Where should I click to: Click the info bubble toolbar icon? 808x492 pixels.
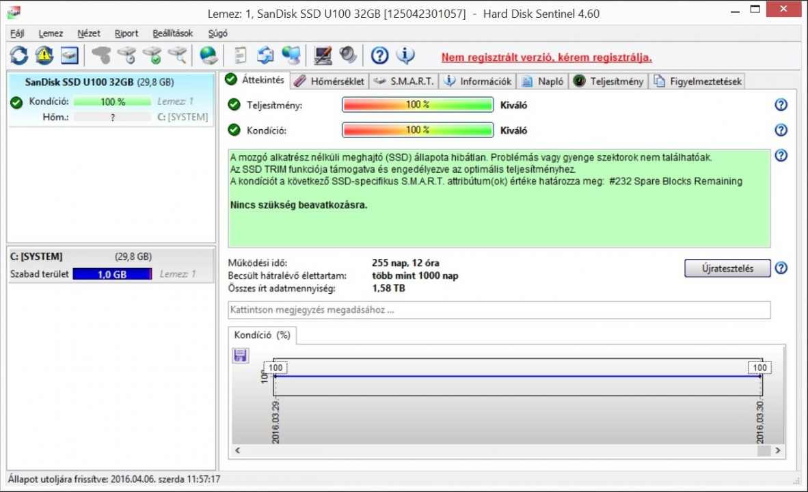coord(405,55)
